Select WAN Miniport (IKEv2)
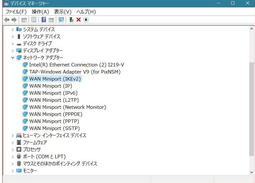This screenshot has width=255, height=183. click(55, 79)
